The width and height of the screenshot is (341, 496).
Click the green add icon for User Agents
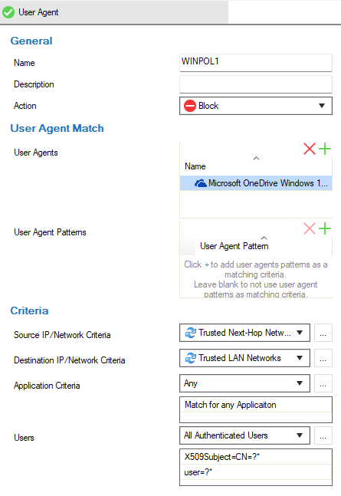coord(325,149)
